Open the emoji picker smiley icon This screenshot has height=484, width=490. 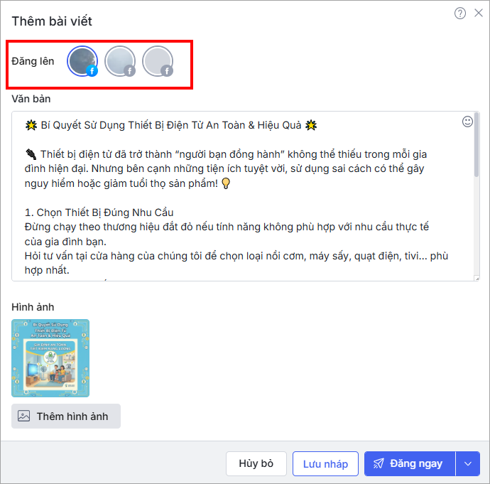click(467, 122)
